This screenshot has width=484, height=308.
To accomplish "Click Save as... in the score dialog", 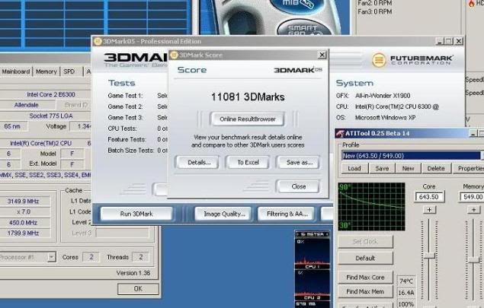I will tap(299, 162).
